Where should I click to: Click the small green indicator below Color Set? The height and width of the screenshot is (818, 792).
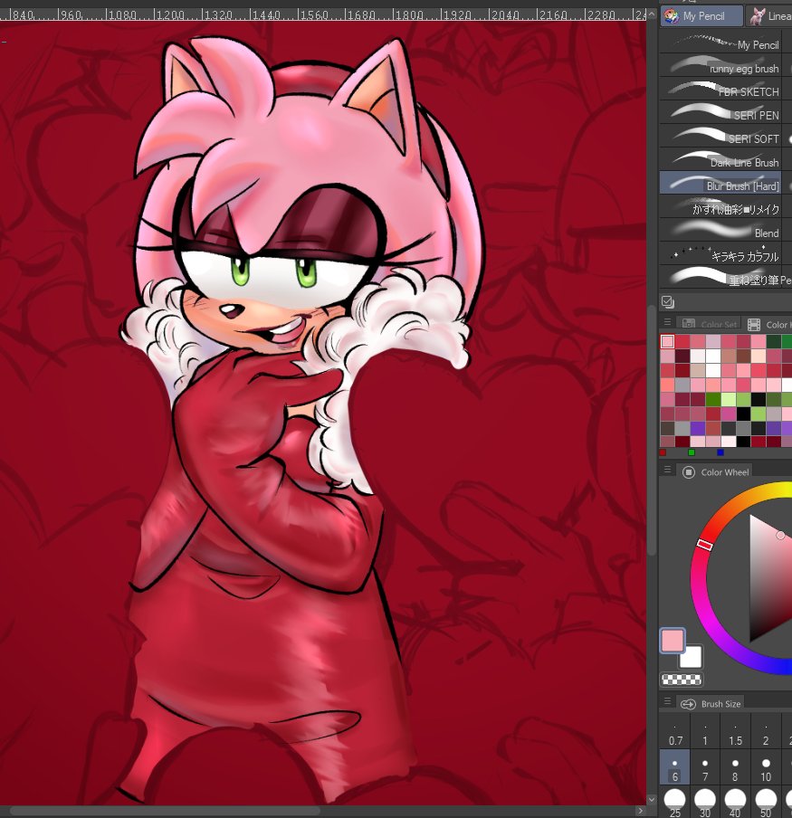(x=692, y=452)
